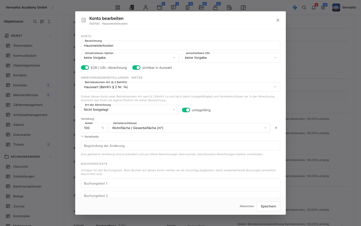The height and width of the screenshot is (226, 361).
Task: Expand the Betriebskosten-Art dropdown
Action: [180, 87]
